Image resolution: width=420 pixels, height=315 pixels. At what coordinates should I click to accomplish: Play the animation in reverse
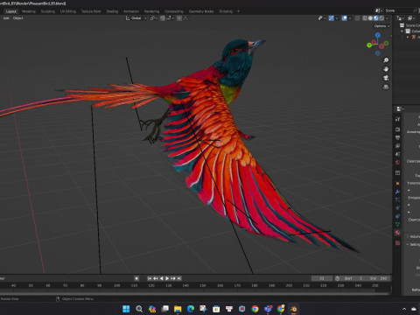tap(162, 278)
